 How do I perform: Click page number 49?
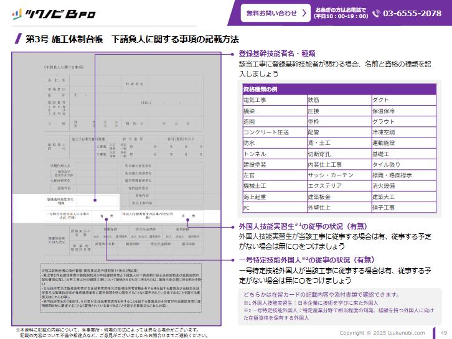pyautogui.click(x=444, y=333)
